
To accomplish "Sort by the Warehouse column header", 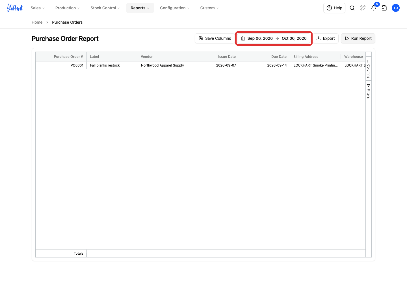I will point(353,57).
